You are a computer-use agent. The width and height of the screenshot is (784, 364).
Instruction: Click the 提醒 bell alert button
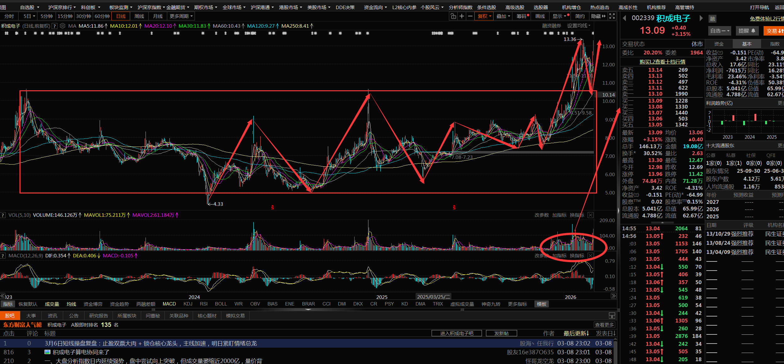(x=747, y=31)
